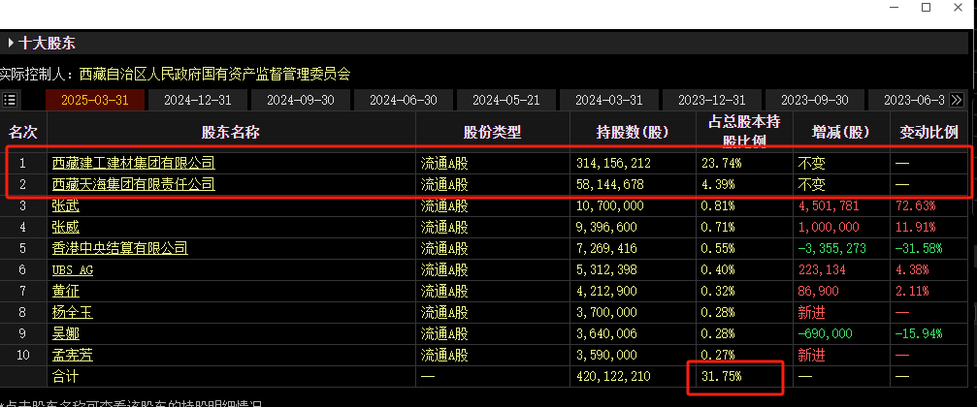
Task: Click the 7,269,416 share count
Action: click(x=607, y=248)
